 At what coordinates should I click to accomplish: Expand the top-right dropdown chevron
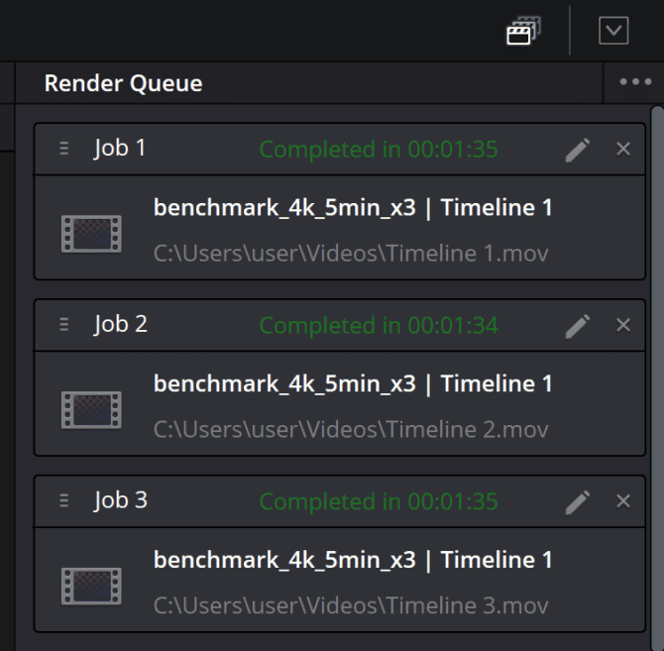(613, 31)
